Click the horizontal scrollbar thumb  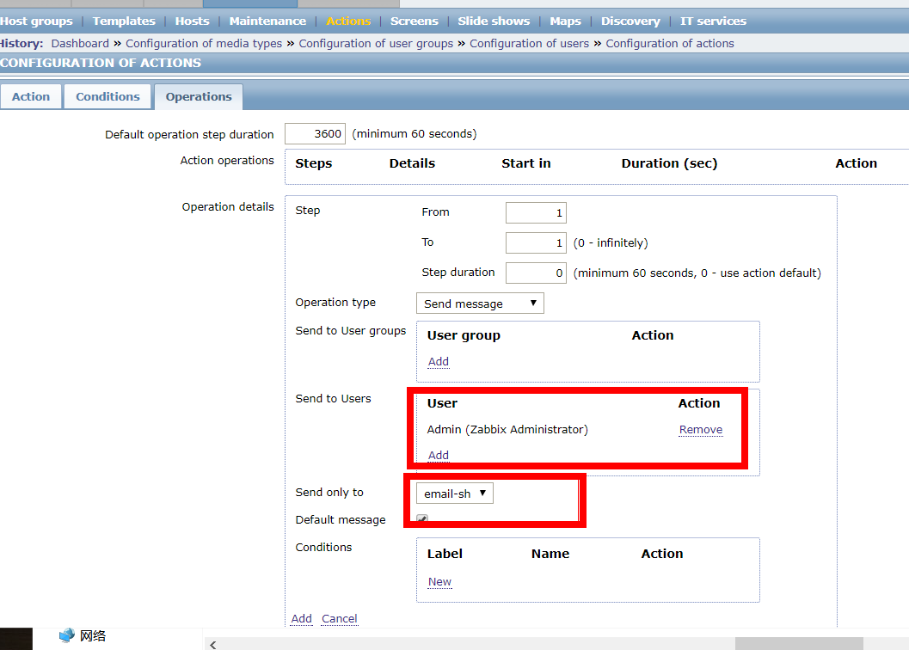(x=799, y=644)
